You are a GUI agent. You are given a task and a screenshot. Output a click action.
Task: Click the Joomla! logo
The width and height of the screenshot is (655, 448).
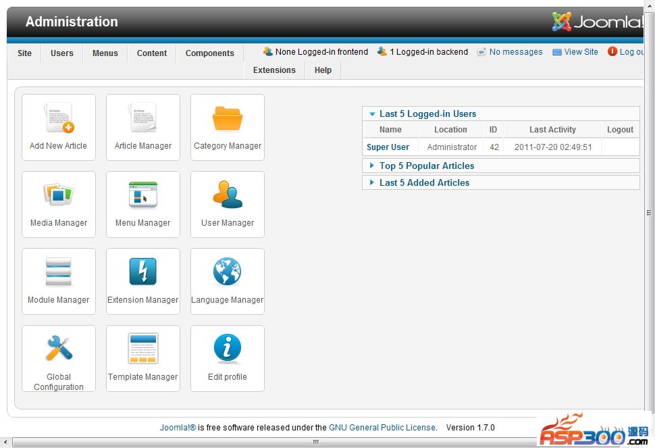pyautogui.click(x=598, y=22)
